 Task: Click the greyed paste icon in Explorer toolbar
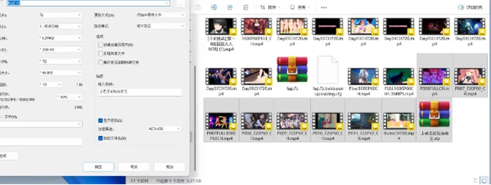(x=198, y=7)
